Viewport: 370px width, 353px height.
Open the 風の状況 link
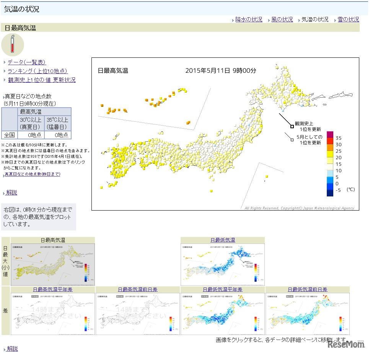click(282, 20)
